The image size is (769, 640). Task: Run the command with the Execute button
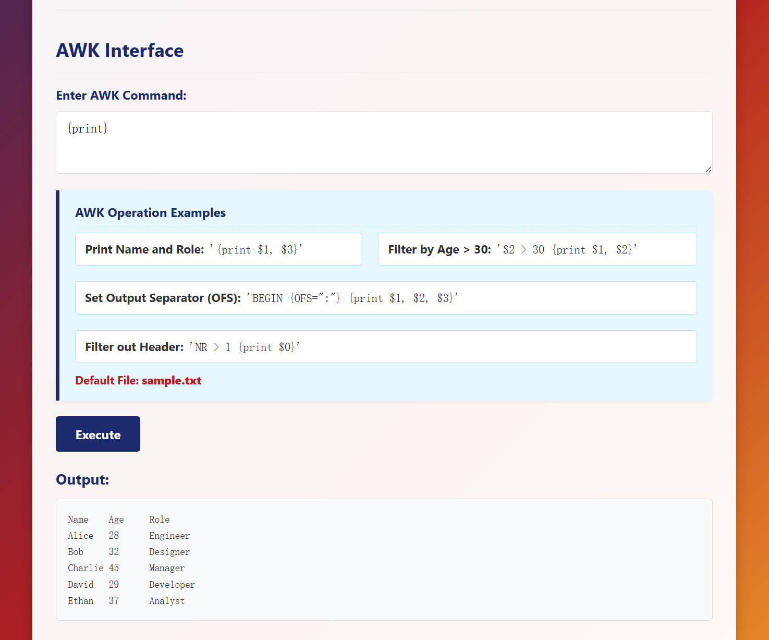(98, 434)
